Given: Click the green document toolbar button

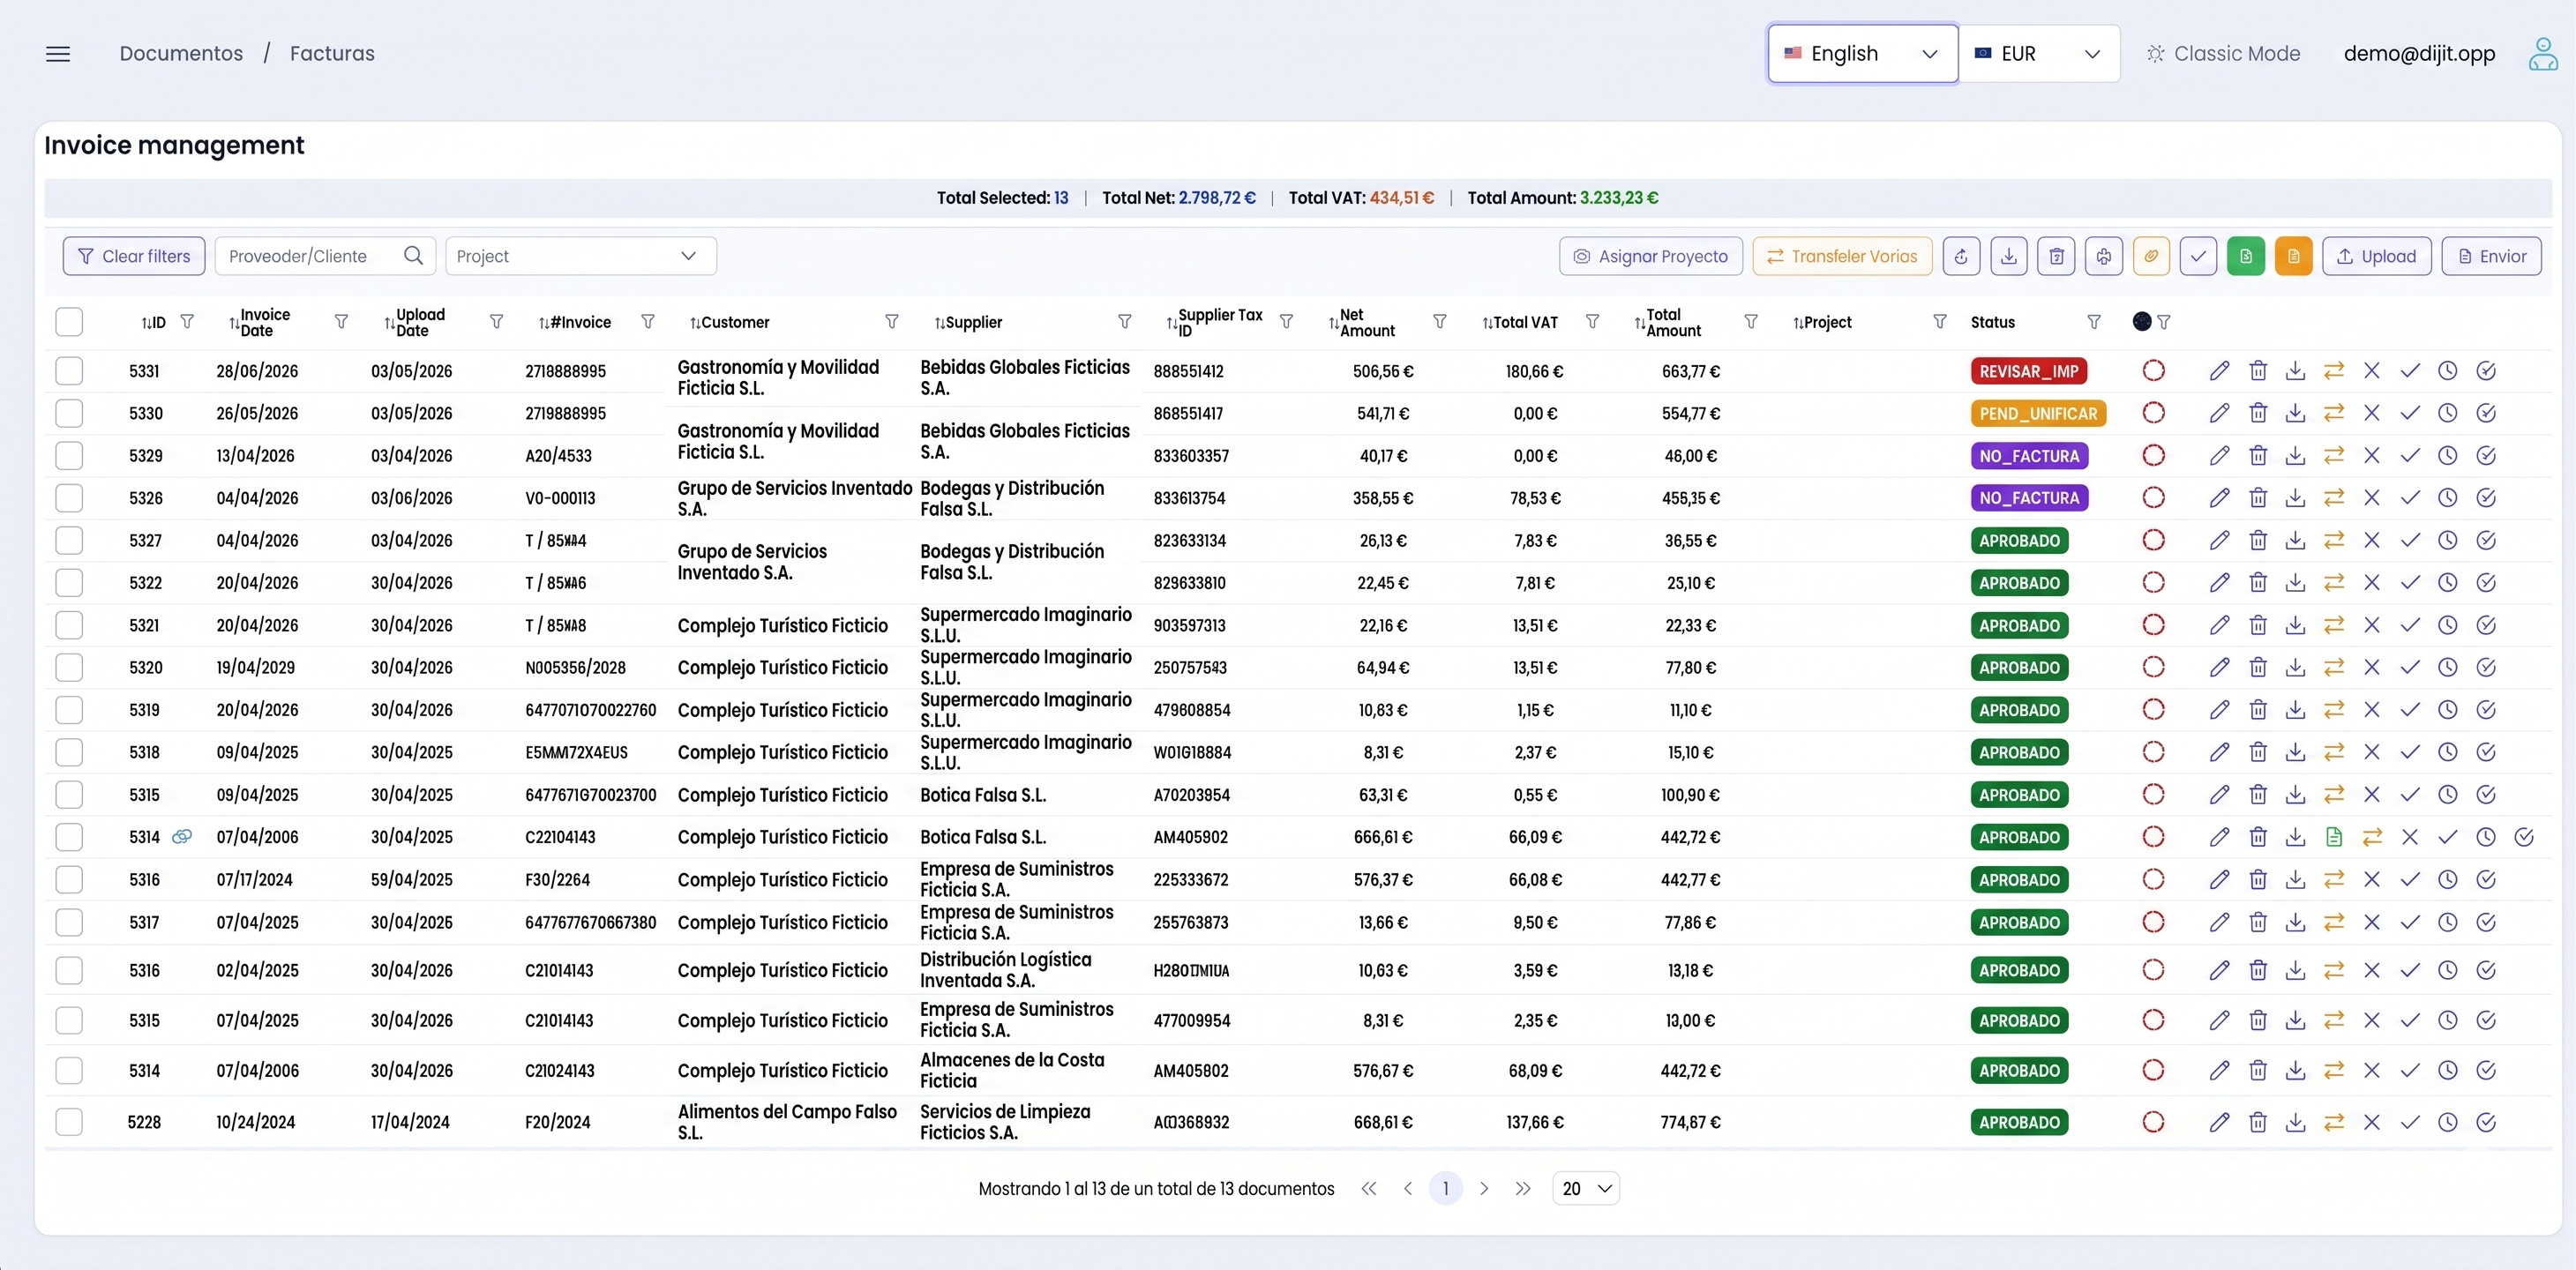Looking at the screenshot, I should 2245,256.
